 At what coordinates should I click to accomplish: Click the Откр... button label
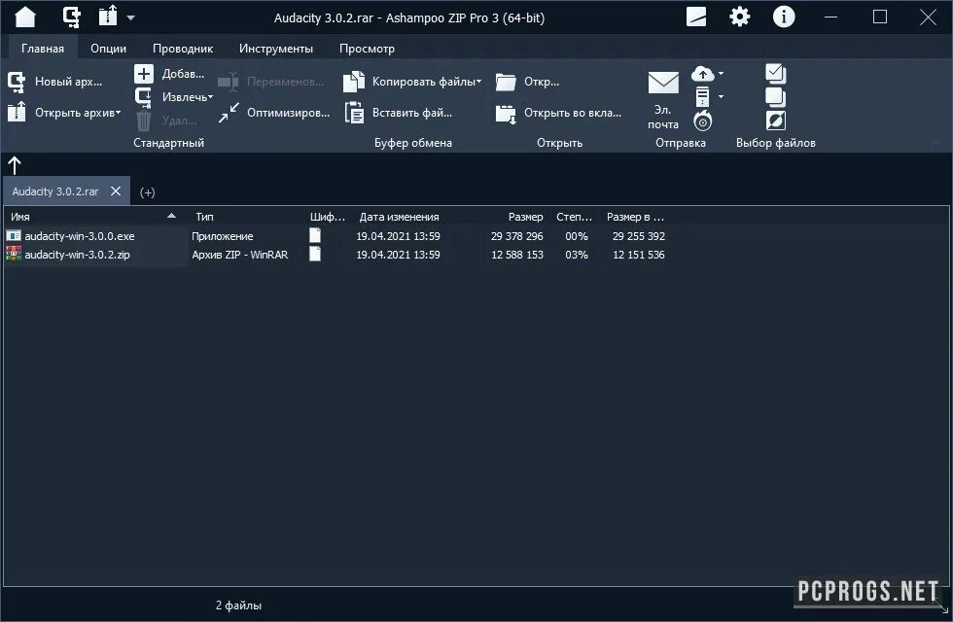coord(542,82)
